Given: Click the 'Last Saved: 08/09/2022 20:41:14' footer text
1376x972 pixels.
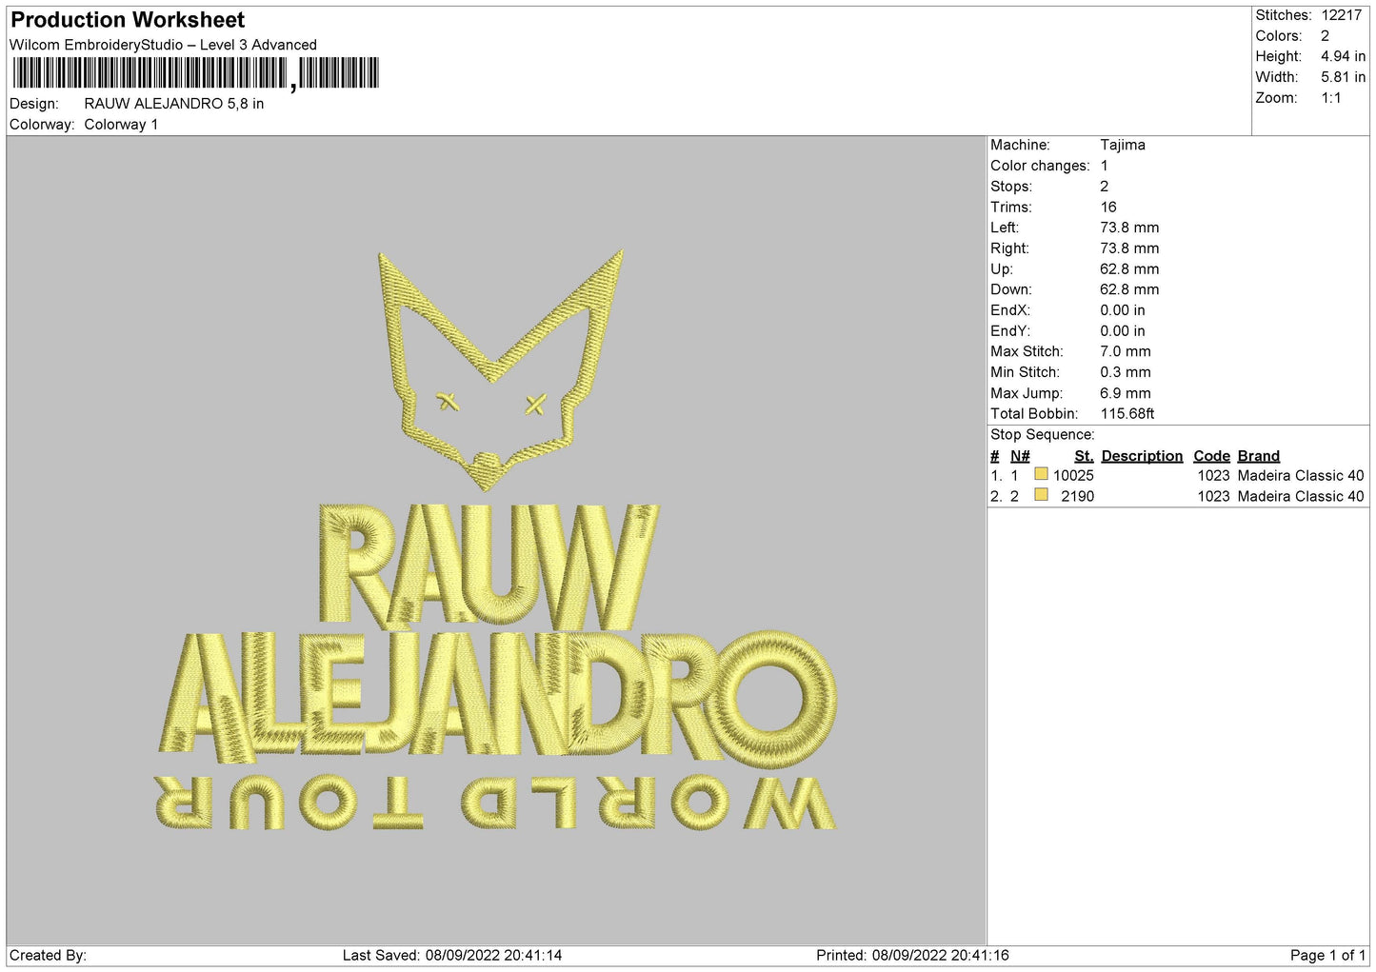Looking at the screenshot, I should [452, 956].
